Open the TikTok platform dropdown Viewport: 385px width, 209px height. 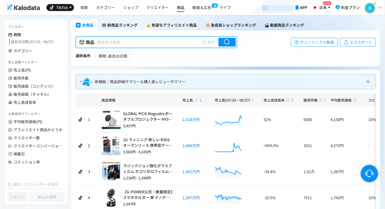point(60,7)
